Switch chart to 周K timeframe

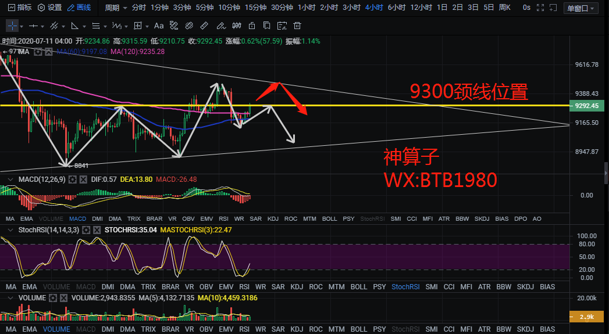point(504,8)
